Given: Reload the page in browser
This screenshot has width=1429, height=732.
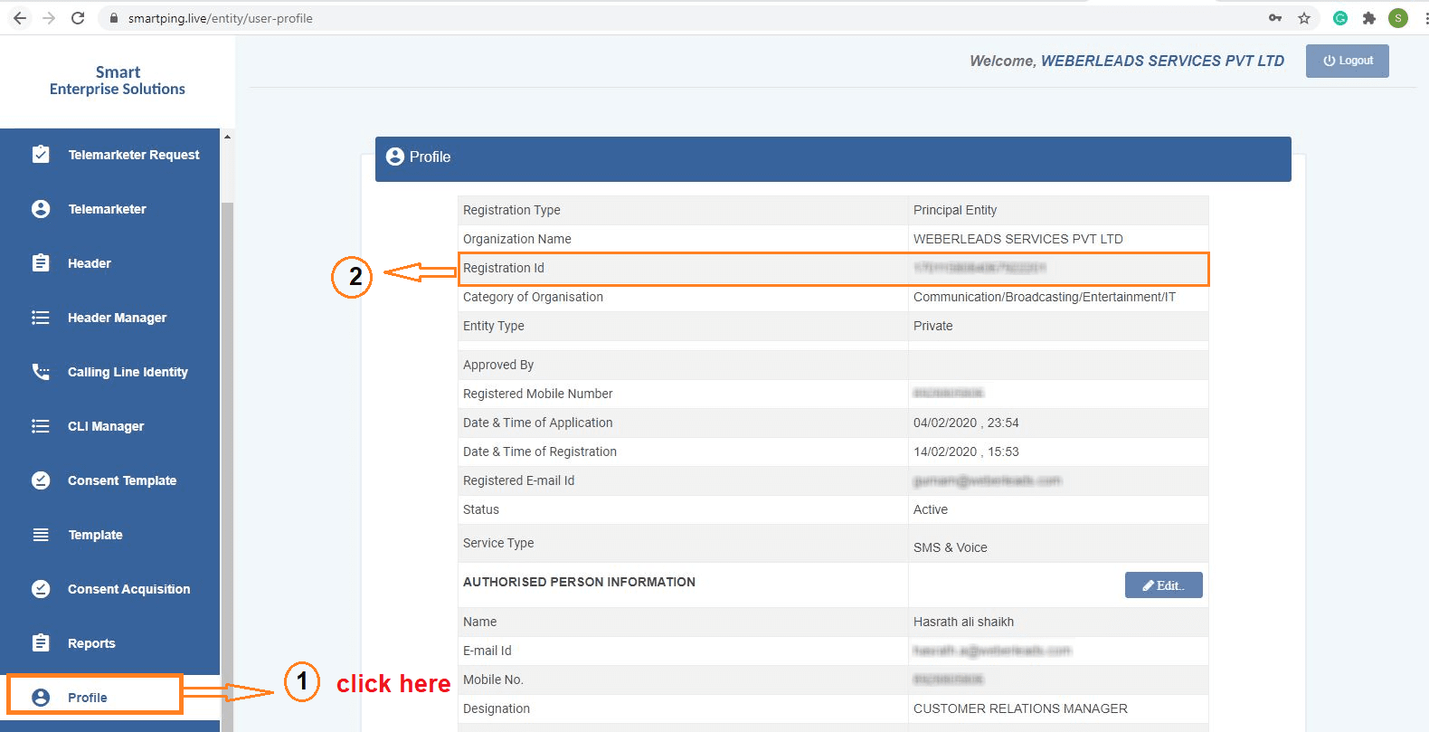Looking at the screenshot, I should click(x=78, y=18).
